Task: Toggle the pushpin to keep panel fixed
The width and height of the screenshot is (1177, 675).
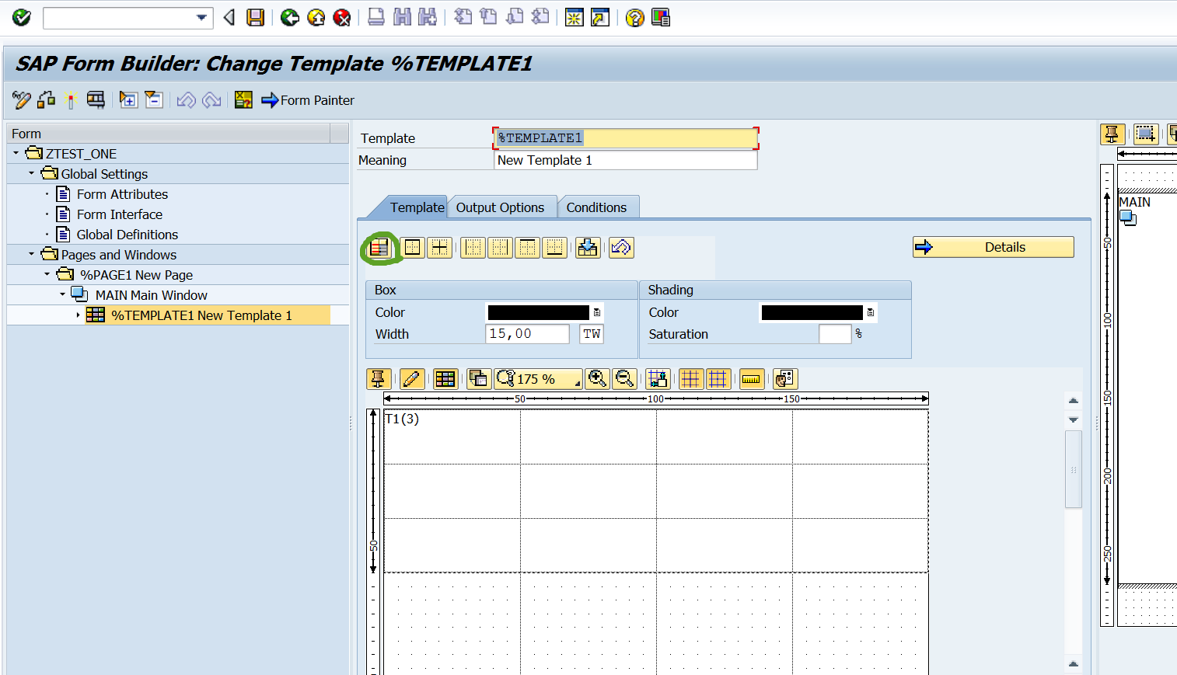Action: pos(379,379)
